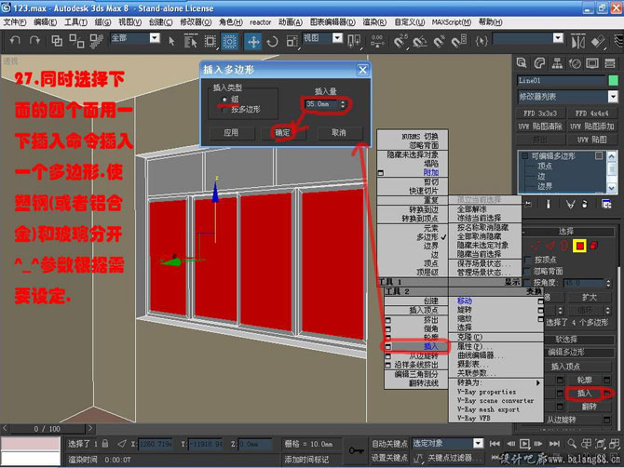Image resolution: width=624 pixels, height=468 pixels.
Task: Click the 确定 button in dialog
Action: [x=282, y=133]
